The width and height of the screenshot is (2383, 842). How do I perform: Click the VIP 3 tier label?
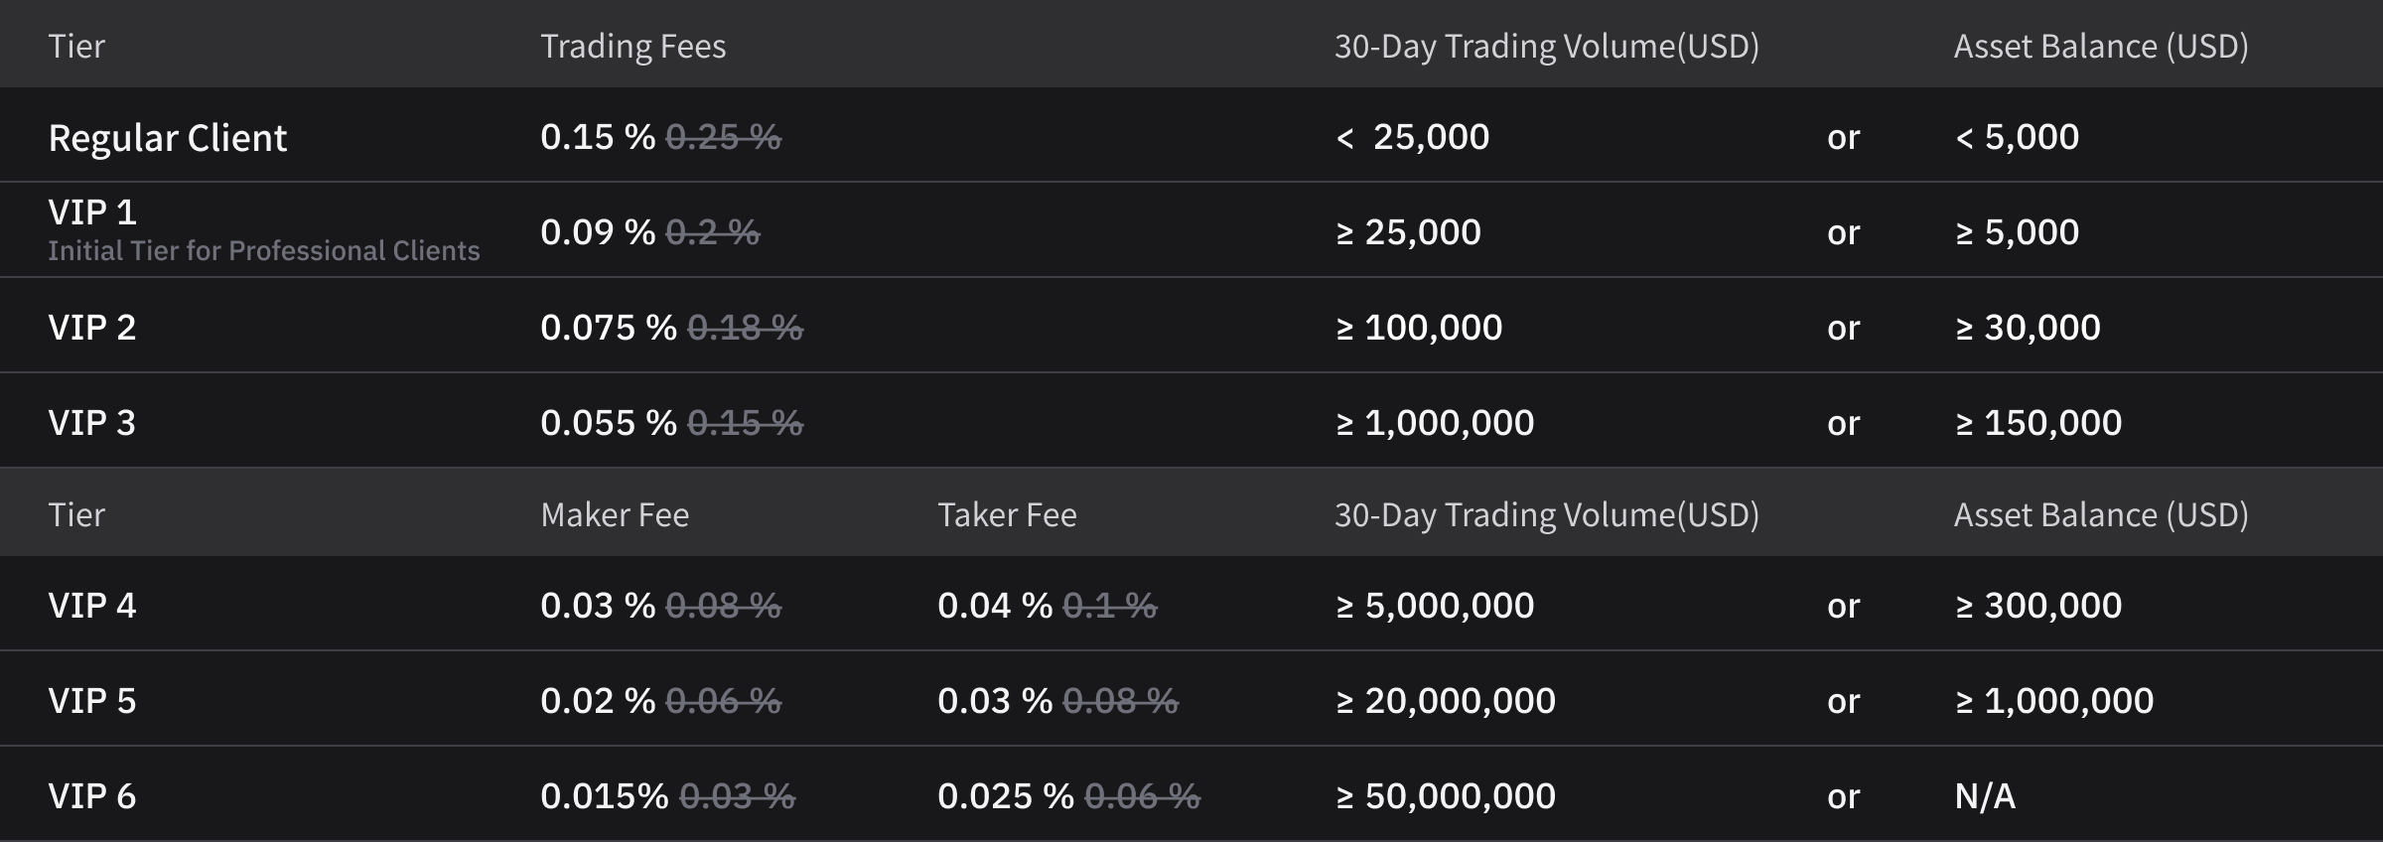[92, 422]
